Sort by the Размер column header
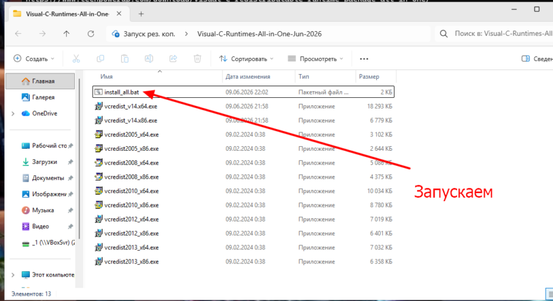Screen dimensions: 553x301 tap(370, 77)
